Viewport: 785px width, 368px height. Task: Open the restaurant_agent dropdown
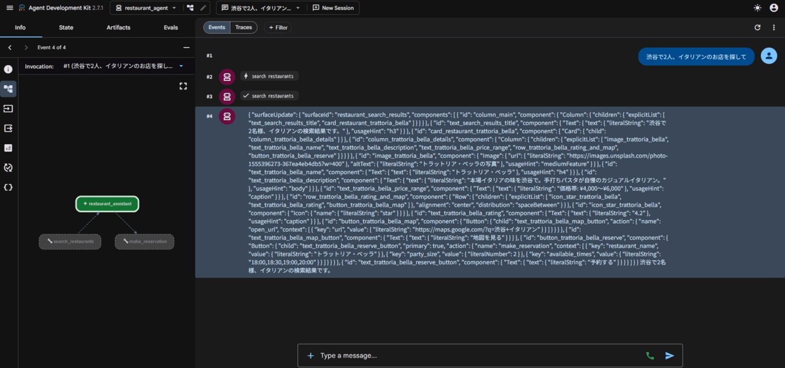click(146, 8)
